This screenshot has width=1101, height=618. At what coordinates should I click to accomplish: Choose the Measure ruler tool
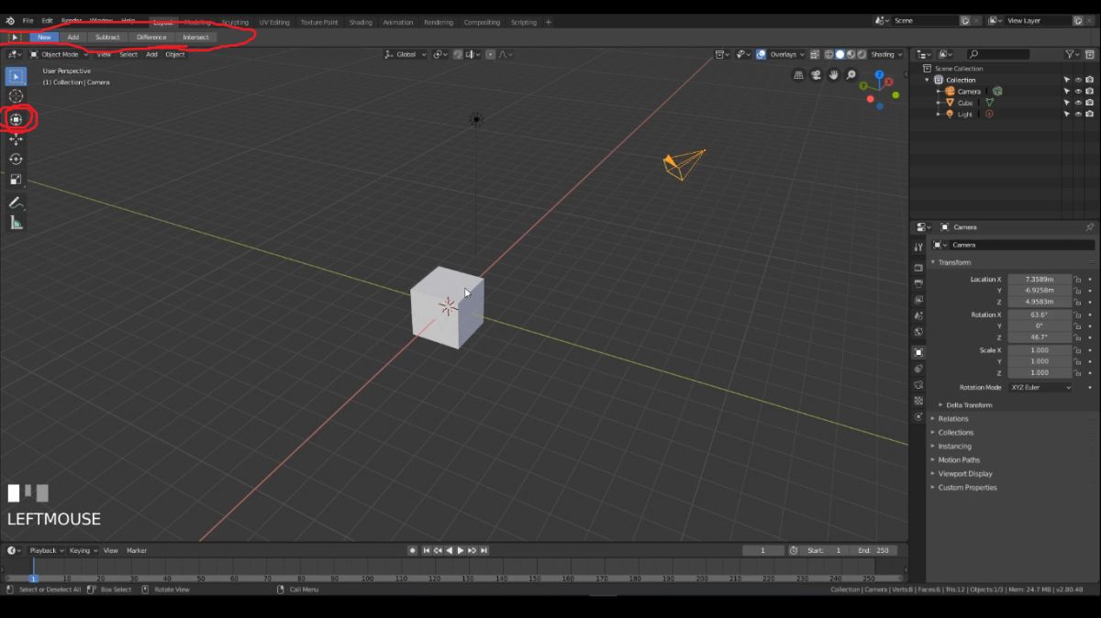(x=16, y=223)
